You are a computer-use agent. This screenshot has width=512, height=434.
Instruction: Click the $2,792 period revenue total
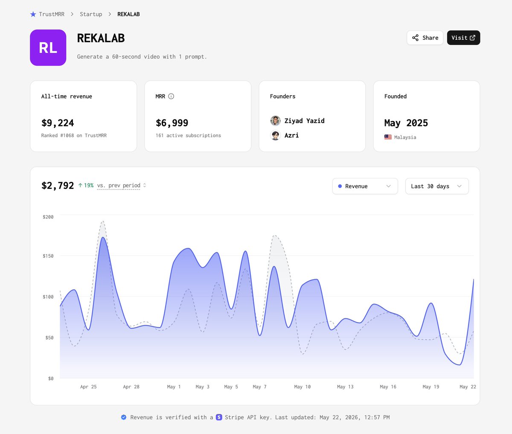58,185
